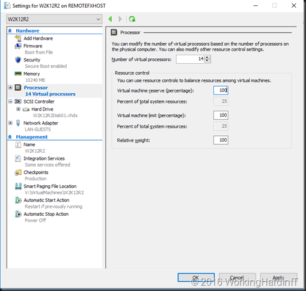Collapse the Management section chevron
This screenshot has width=306, height=291.
point(10,137)
